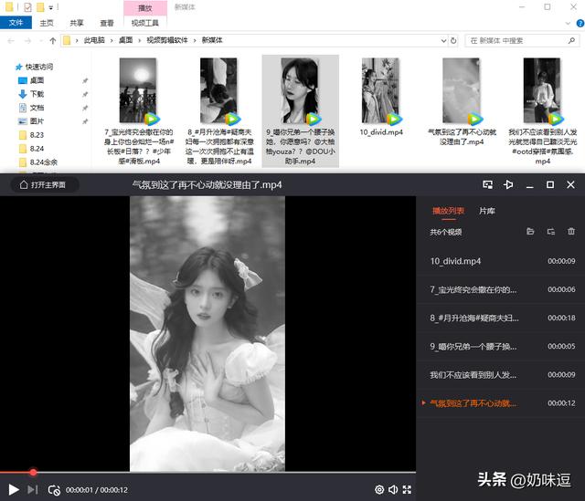This screenshot has width=585, height=501.
Task: Toggle fullscreen mode in the player
Action: tap(407, 490)
